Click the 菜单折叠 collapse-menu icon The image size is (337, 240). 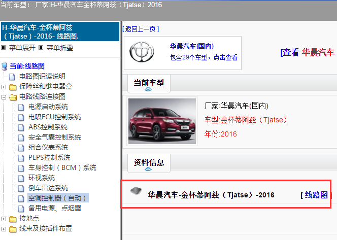[x=41, y=48]
